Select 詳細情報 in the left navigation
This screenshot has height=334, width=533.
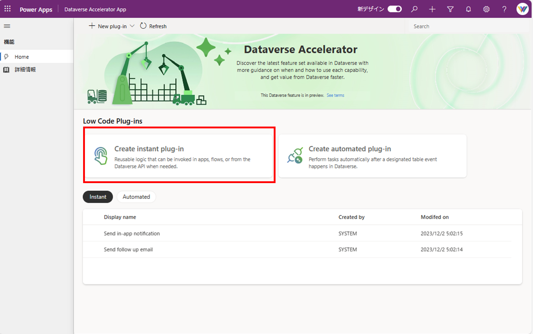tap(26, 69)
